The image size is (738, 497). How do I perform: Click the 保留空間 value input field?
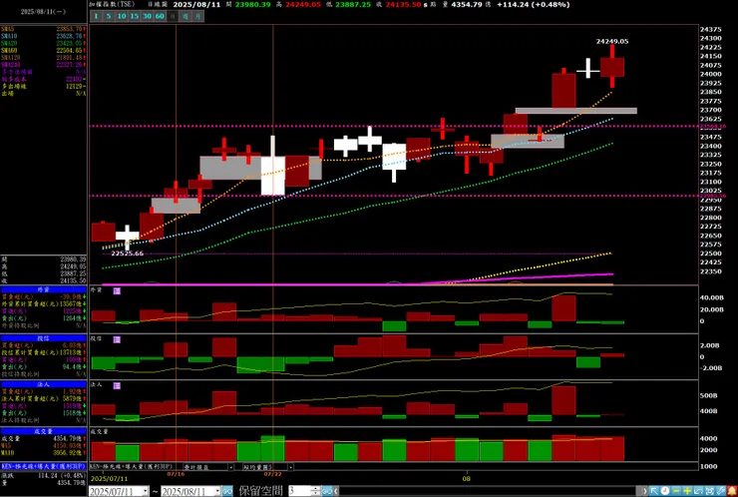click(x=300, y=491)
